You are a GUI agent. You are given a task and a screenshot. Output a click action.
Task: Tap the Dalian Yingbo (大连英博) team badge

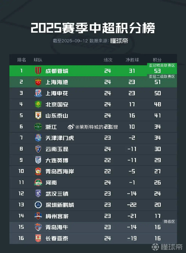click(38, 160)
